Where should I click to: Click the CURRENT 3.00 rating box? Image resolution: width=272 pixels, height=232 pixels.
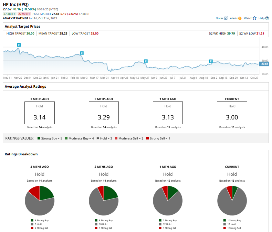(x=232, y=113)
